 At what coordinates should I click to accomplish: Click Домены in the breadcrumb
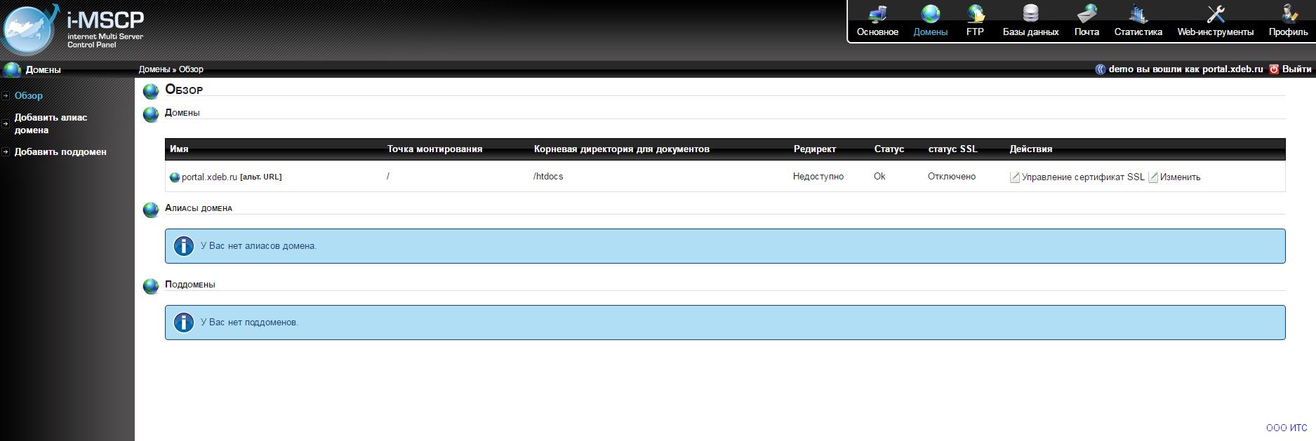[154, 69]
